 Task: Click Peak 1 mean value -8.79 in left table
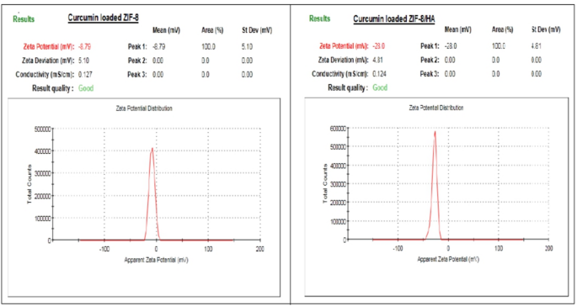tap(159, 46)
